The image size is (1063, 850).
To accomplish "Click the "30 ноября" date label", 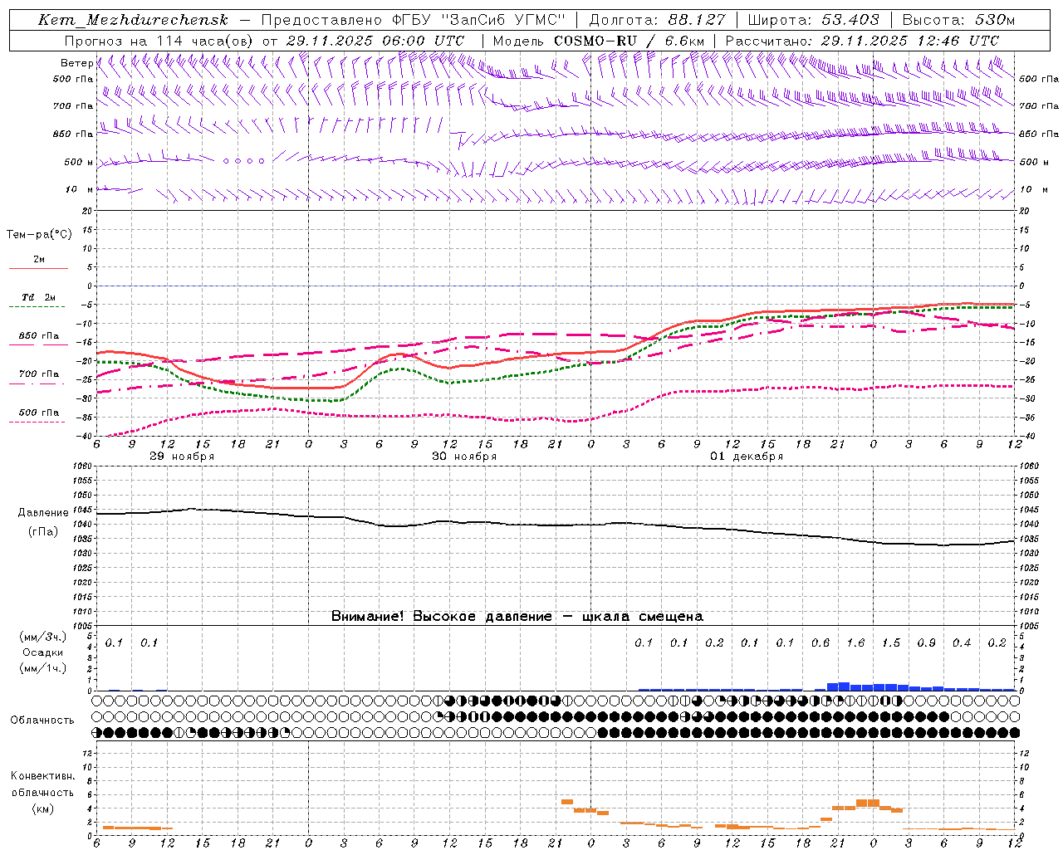I will [464, 457].
